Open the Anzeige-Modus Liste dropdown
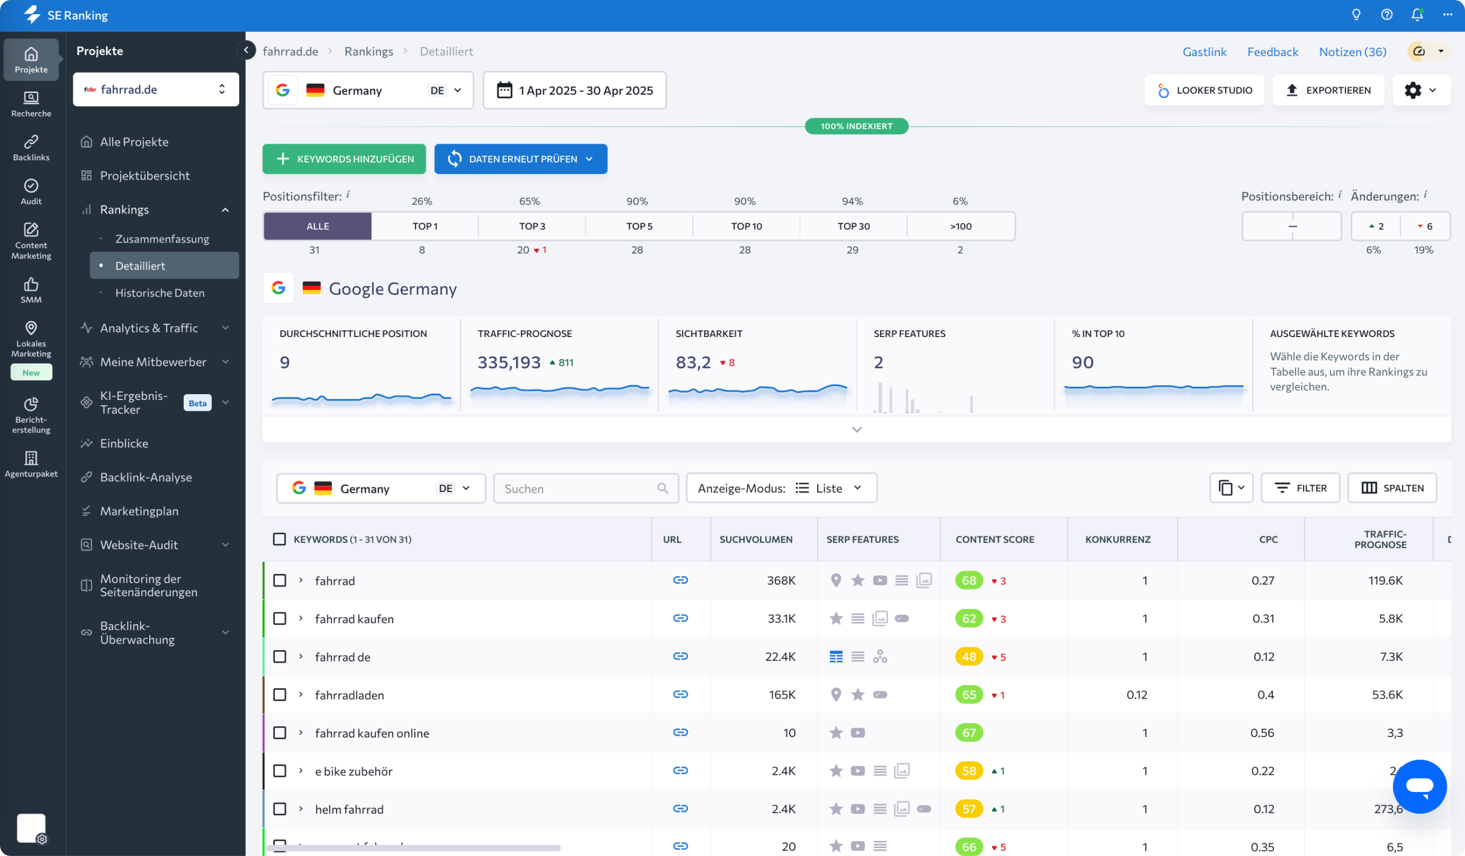 (781, 488)
